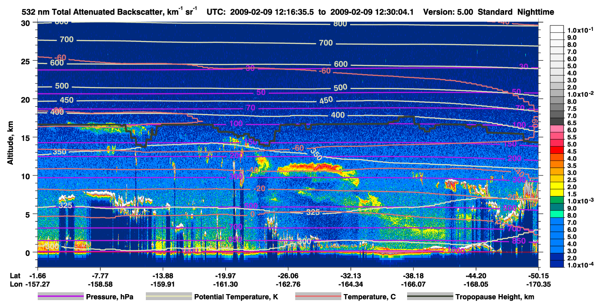Click the orange colorbar swatch beside 3.5
The height and width of the screenshot is (307, 598).
(x=558, y=164)
